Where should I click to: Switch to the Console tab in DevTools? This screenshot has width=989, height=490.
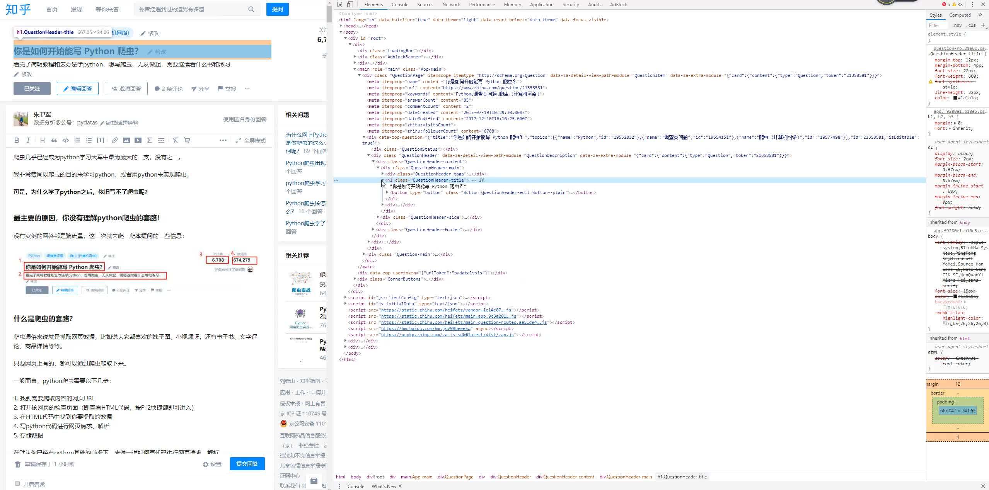[x=400, y=5]
